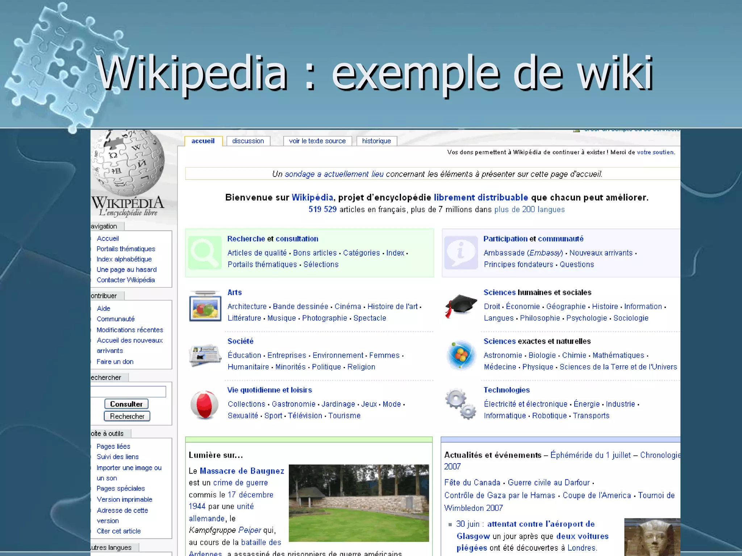Image resolution: width=742 pixels, height=556 pixels.
Task: Switch to the discussion tab
Action: coord(248,141)
